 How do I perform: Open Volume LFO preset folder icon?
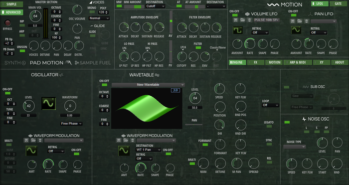(x=243, y=20)
